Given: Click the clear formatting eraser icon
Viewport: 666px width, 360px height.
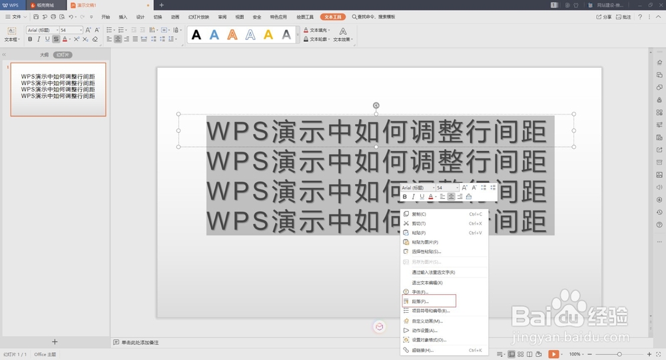Looking at the screenshot, I should pos(95,39).
